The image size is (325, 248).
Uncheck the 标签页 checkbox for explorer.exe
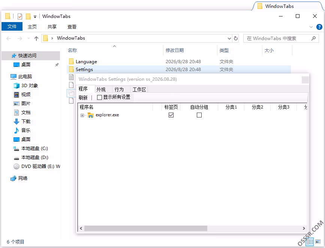[x=171, y=115]
